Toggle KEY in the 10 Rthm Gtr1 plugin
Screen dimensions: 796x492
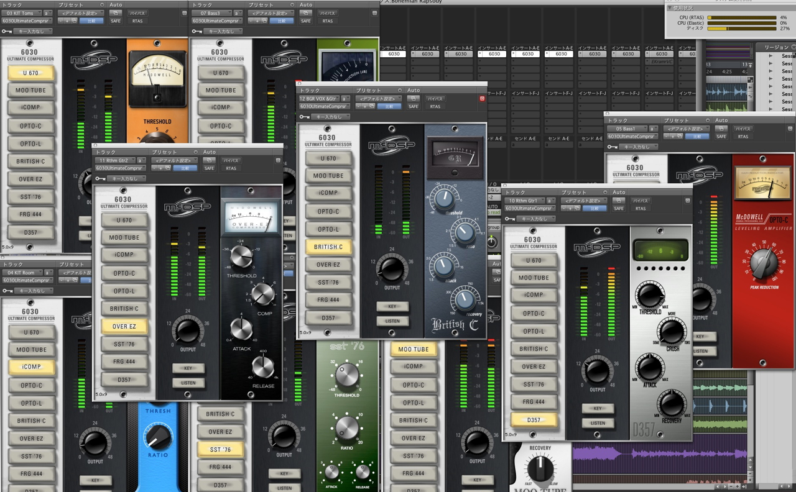click(x=598, y=408)
